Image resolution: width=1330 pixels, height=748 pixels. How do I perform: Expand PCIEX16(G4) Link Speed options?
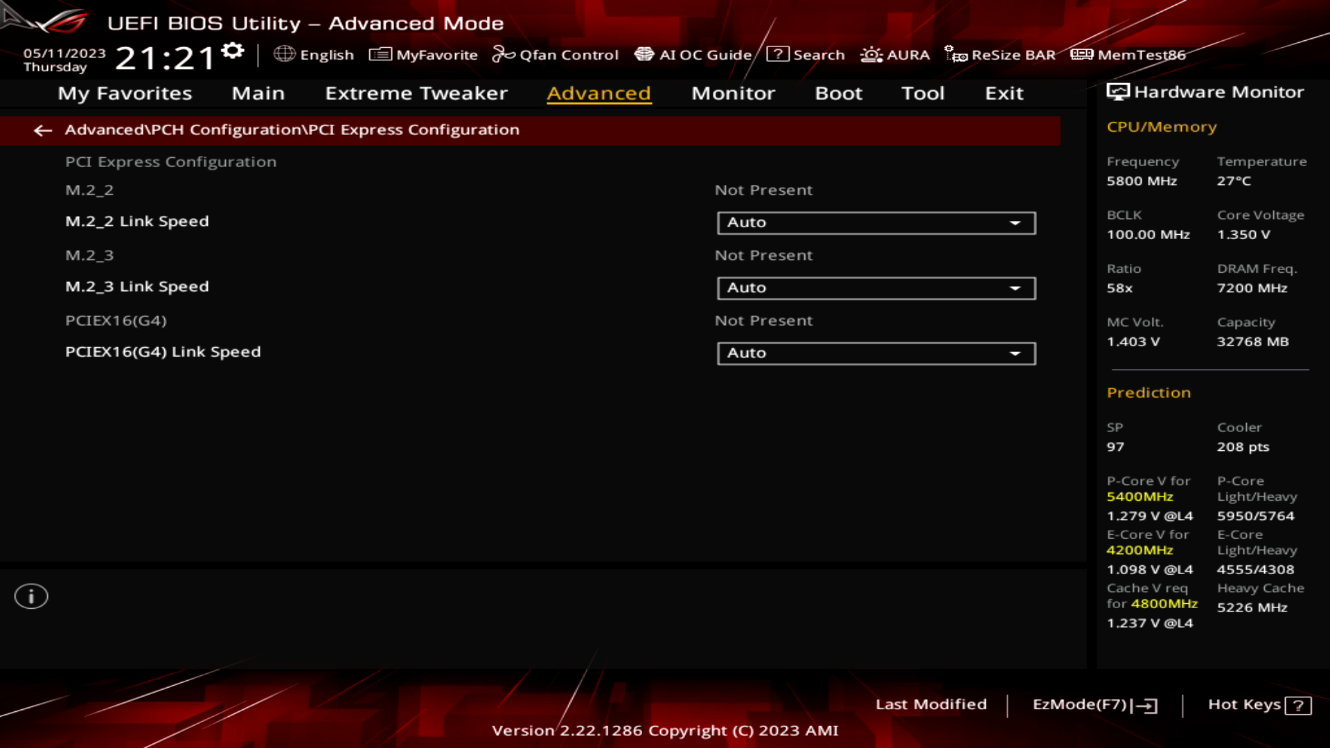click(x=1017, y=353)
